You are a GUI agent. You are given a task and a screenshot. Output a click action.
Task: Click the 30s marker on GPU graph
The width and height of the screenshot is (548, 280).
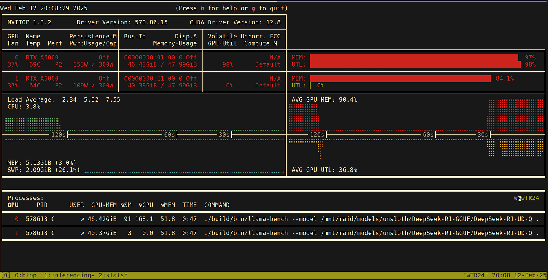(483, 135)
